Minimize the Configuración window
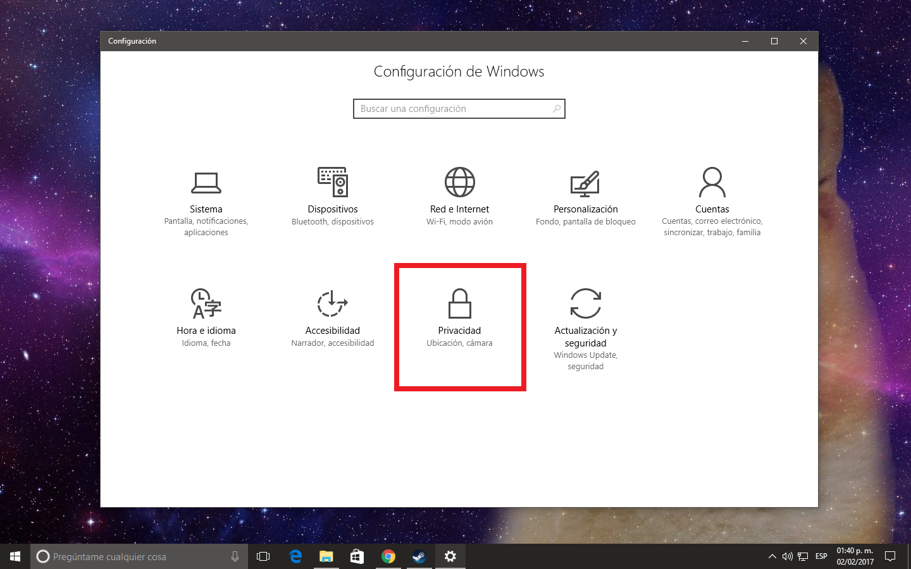The width and height of the screenshot is (911, 569). [x=745, y=41]
